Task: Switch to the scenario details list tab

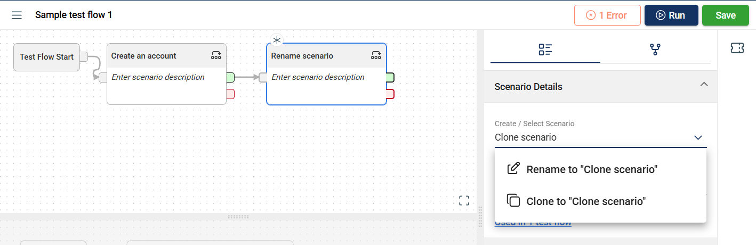Action: [545, 50]
